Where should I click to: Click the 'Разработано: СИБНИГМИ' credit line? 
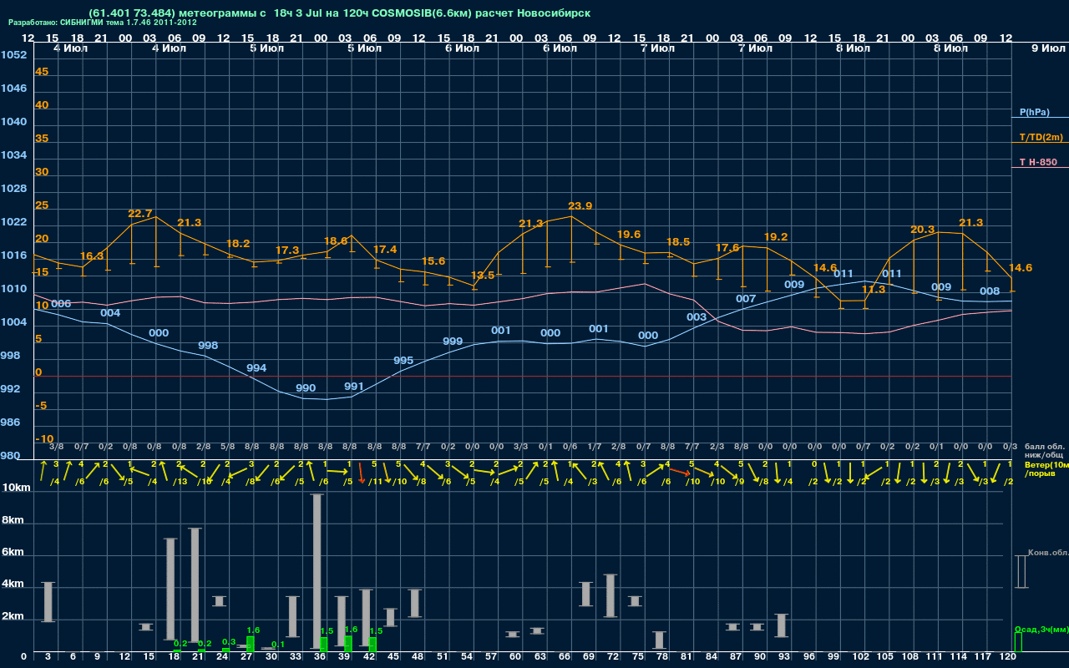pos(102,23)
